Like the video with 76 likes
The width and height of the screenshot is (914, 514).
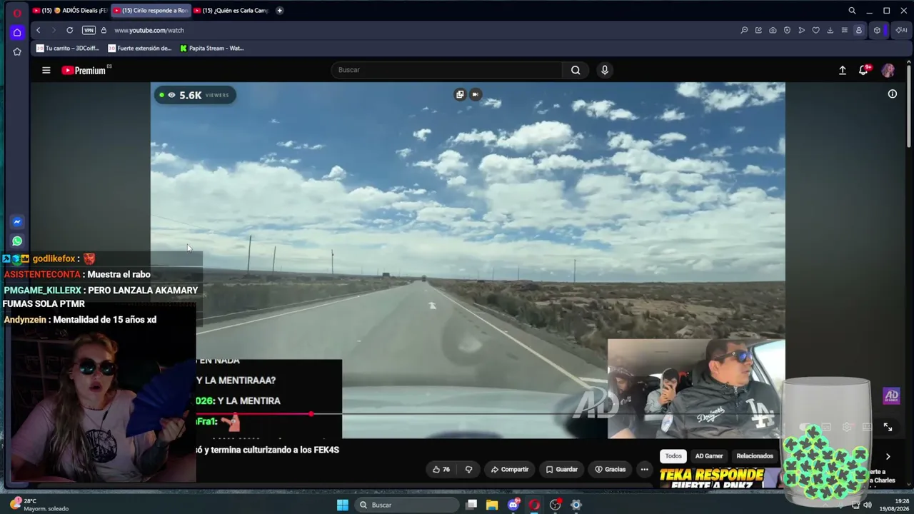(441, 469)
